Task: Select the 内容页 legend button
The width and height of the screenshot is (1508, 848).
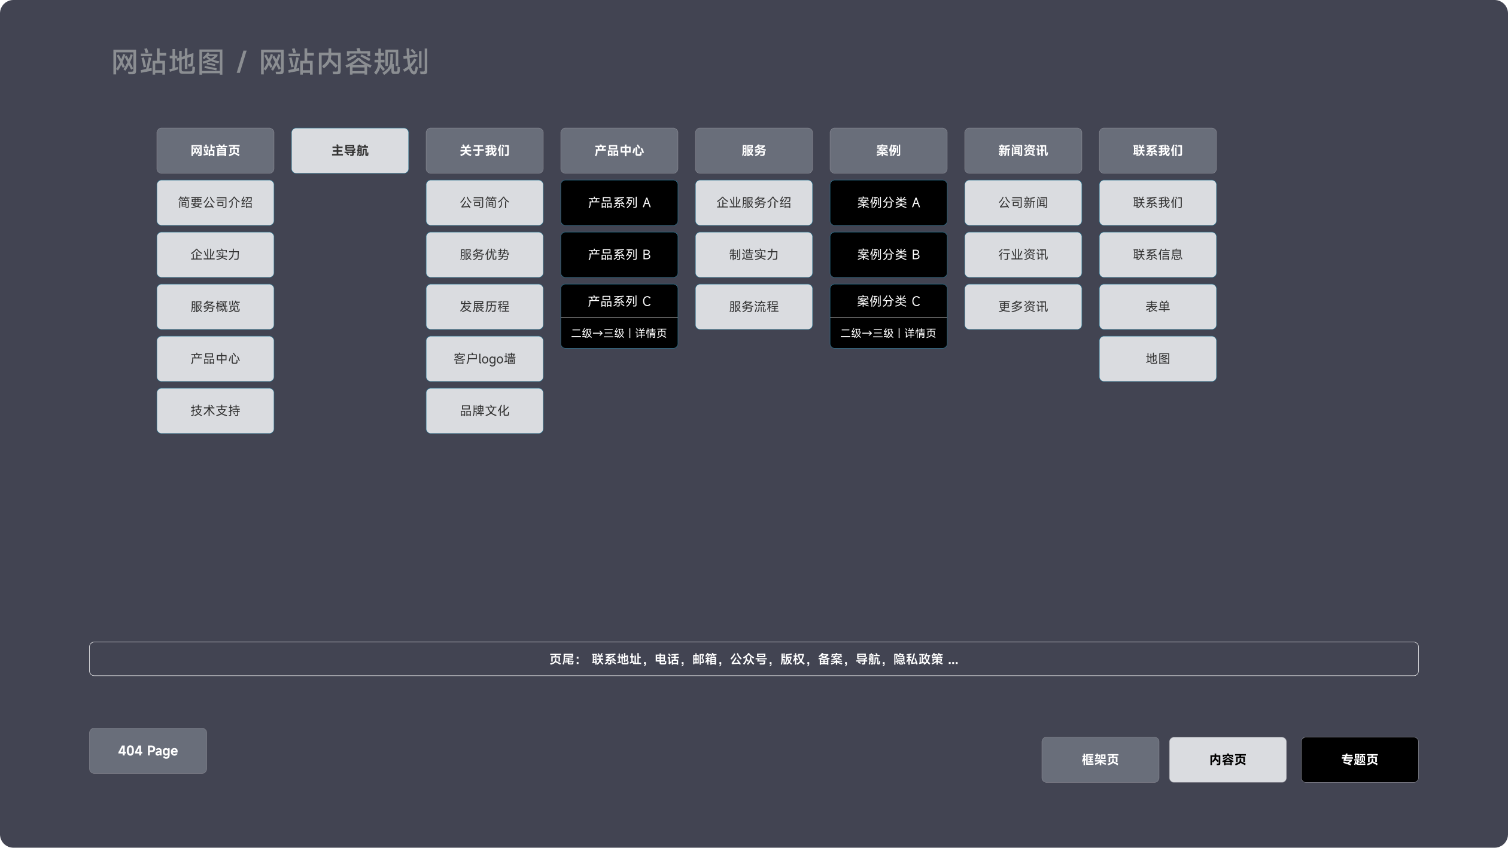Action: coord(1227,759)
